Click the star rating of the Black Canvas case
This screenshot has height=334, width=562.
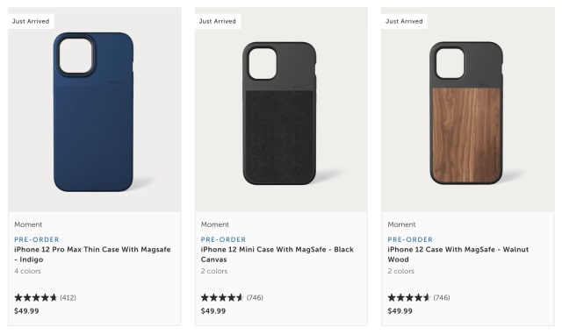[222, 297]
